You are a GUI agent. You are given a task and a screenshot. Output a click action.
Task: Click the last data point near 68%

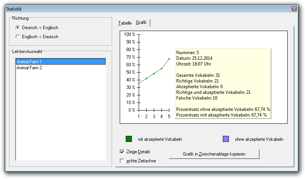click(x=169, y=59)
